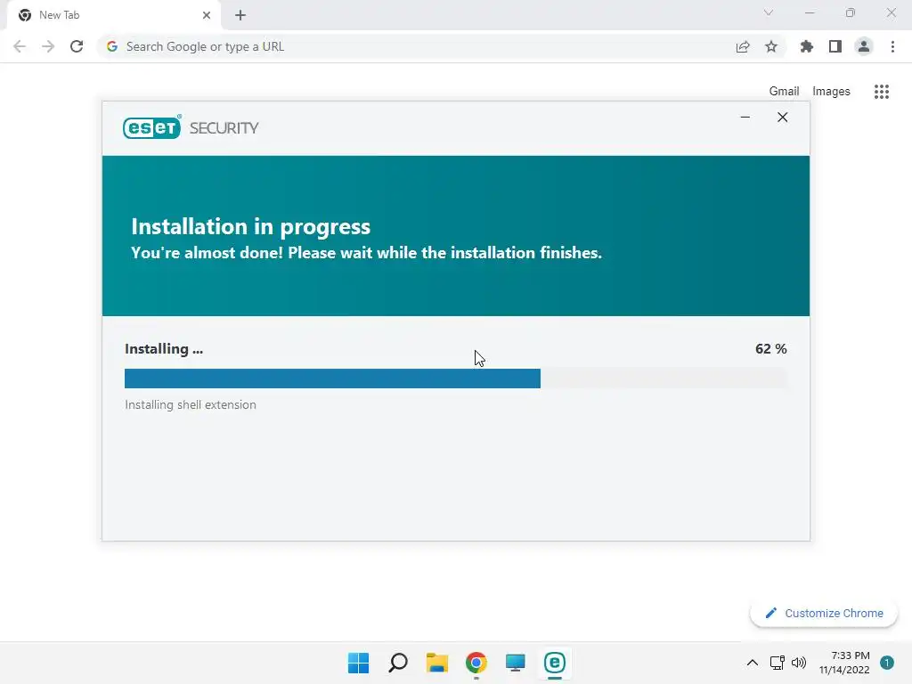
Task: Click the installation progress bar
Action: pos(455,378)
